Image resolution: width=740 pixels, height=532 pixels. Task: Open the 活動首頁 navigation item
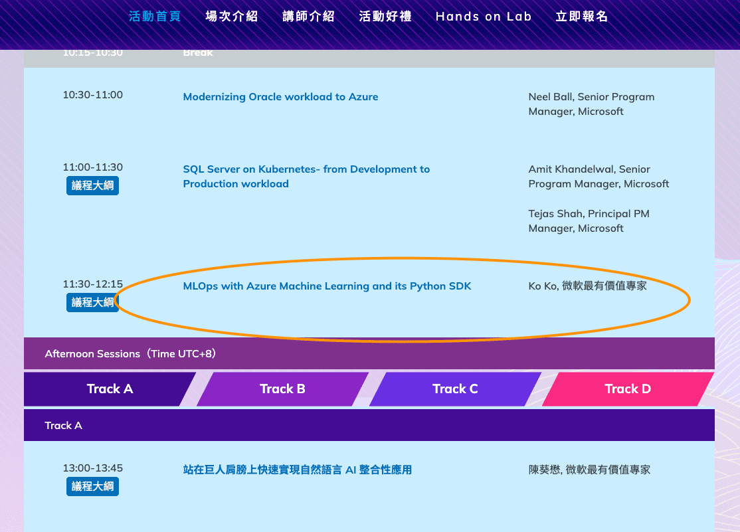pyautogui.click(x=155, y=17)
